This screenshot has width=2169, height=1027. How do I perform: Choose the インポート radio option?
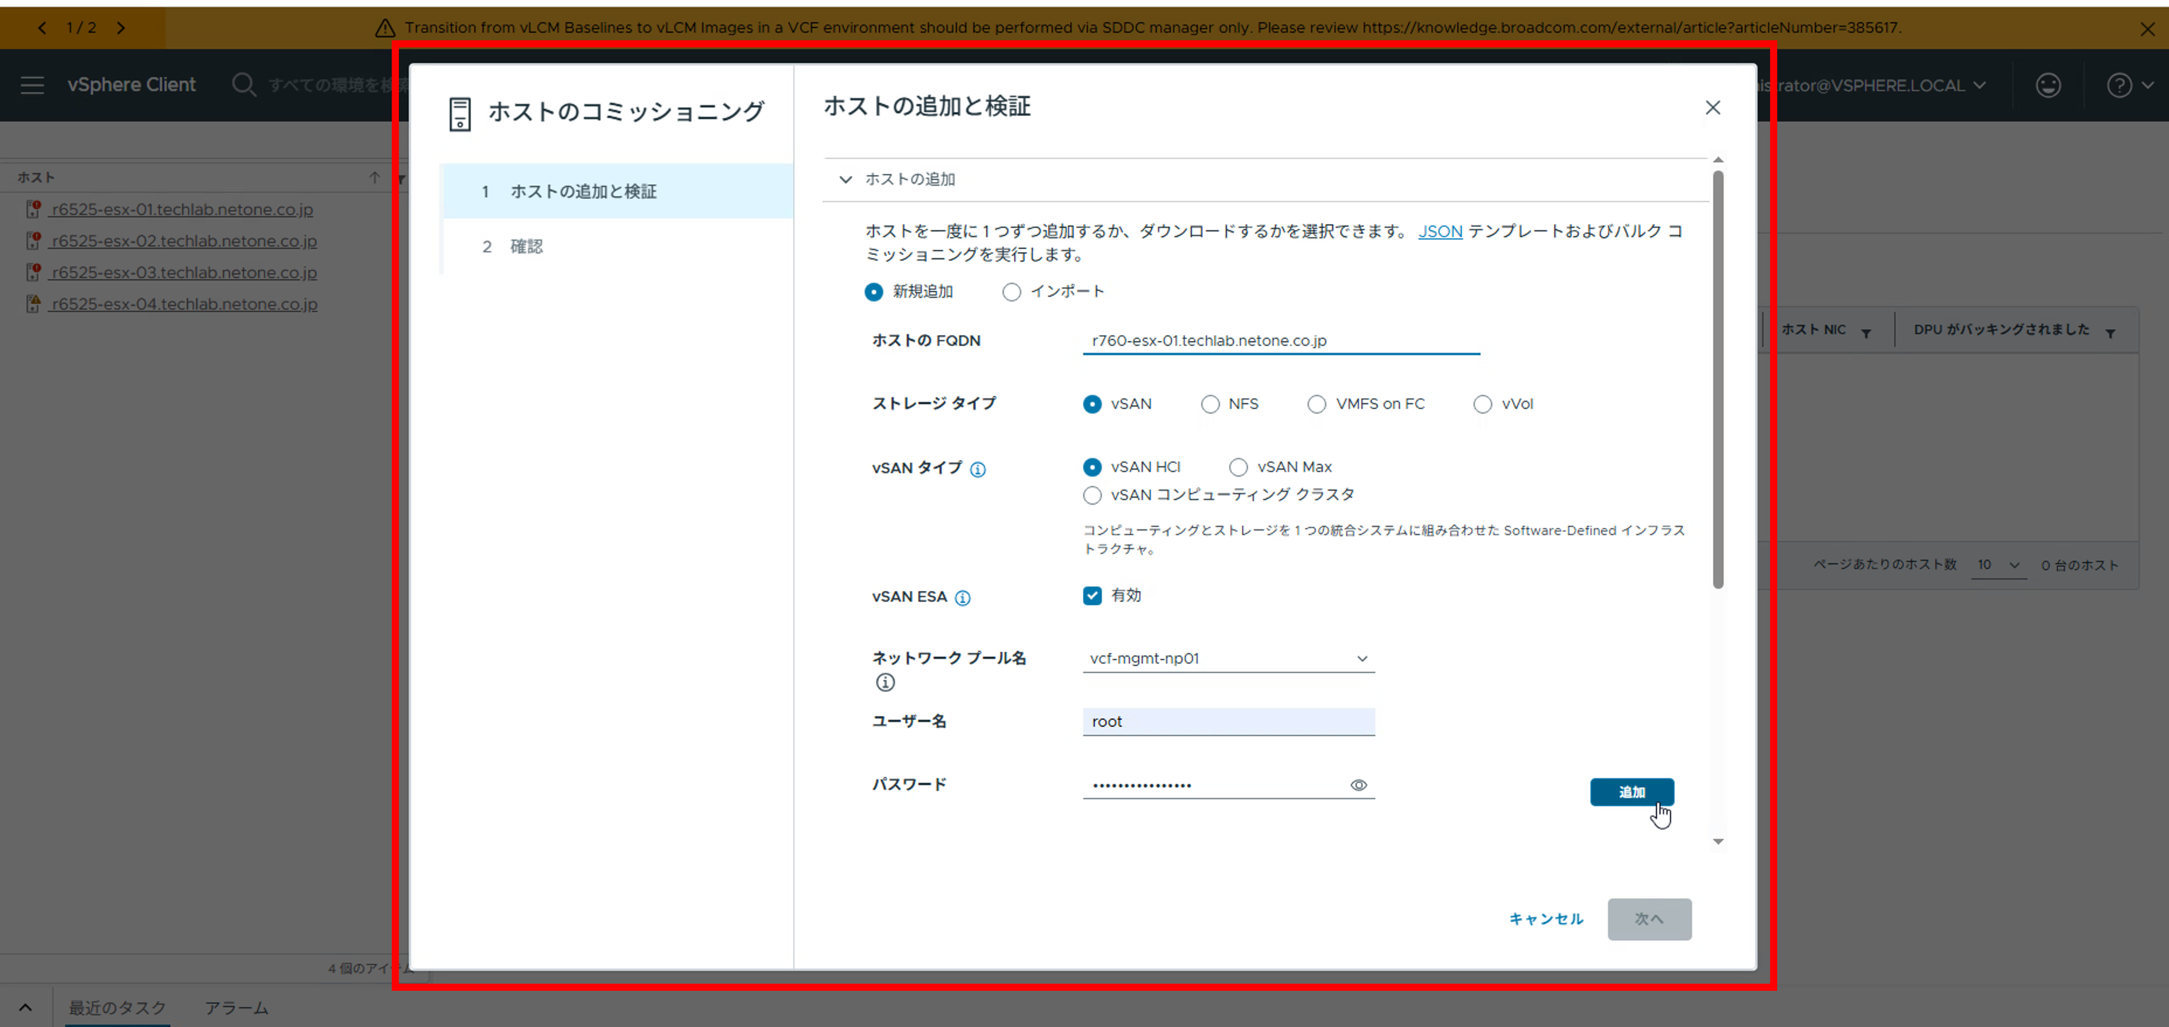[x=1011, y=291]
